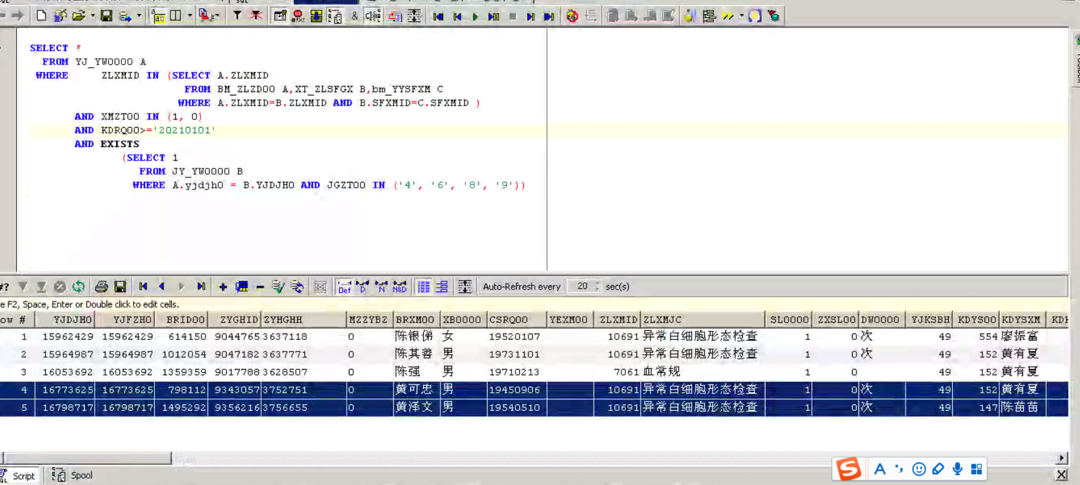
Task: Click the filter funnel icon in top toolbar
Action: pos(237,15)
